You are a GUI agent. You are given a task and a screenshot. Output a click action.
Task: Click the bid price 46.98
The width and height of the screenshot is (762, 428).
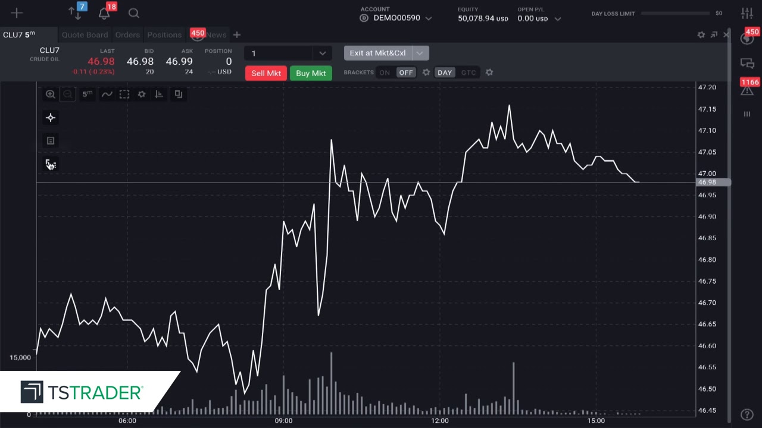(x=140, y=61)
